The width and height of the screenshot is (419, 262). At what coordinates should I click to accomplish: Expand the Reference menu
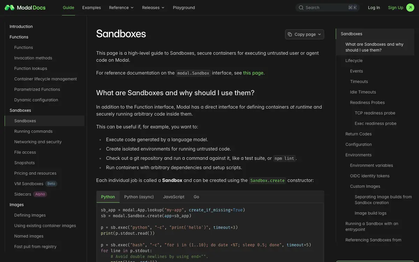[121, 7]
